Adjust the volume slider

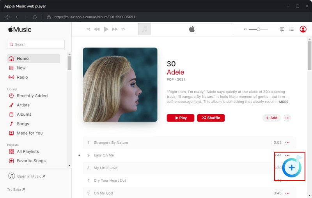tap(258, 29)
